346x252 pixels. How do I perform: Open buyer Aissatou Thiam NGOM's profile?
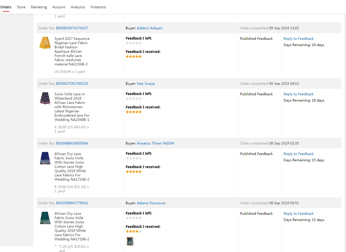point(155,143)
